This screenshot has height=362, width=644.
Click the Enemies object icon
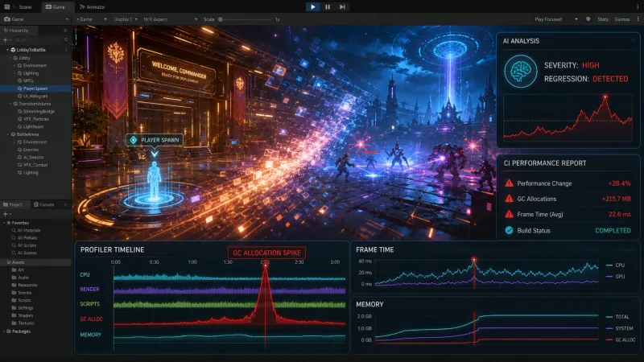(x=19, y=150)
